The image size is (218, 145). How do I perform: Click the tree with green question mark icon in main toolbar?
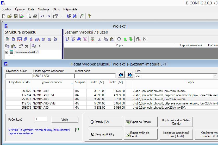click(x=82, y=16)
